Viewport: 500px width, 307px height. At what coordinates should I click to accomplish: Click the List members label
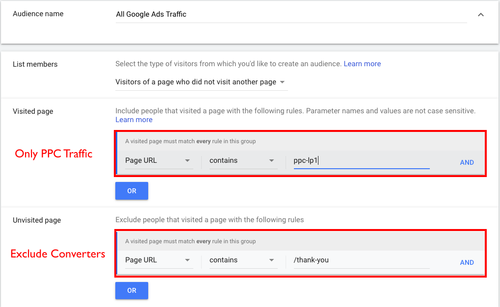tap(35, 64)
